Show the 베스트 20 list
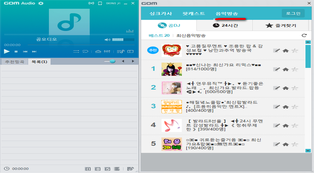The image size is (314, 173). [x=159, y=36]
